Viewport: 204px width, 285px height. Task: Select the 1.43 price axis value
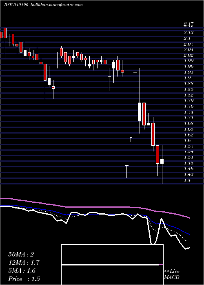pos(188,174)
